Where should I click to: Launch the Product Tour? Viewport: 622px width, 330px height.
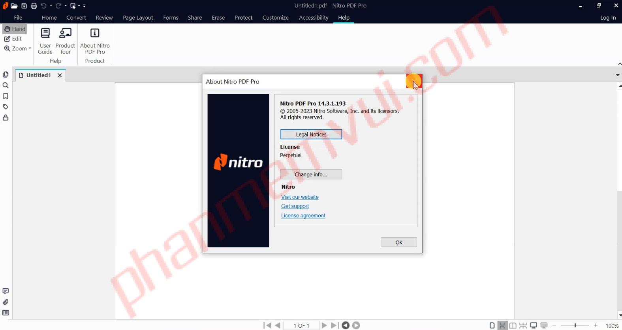[65, 41]
